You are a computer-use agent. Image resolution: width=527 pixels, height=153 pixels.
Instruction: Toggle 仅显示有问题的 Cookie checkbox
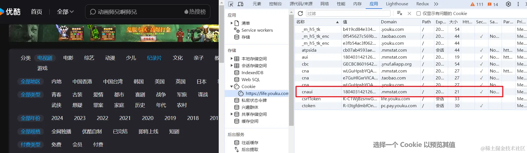coord(418,13)
